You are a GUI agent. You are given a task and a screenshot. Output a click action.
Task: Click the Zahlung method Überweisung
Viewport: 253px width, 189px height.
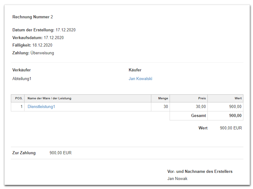[x=42, y=53]
